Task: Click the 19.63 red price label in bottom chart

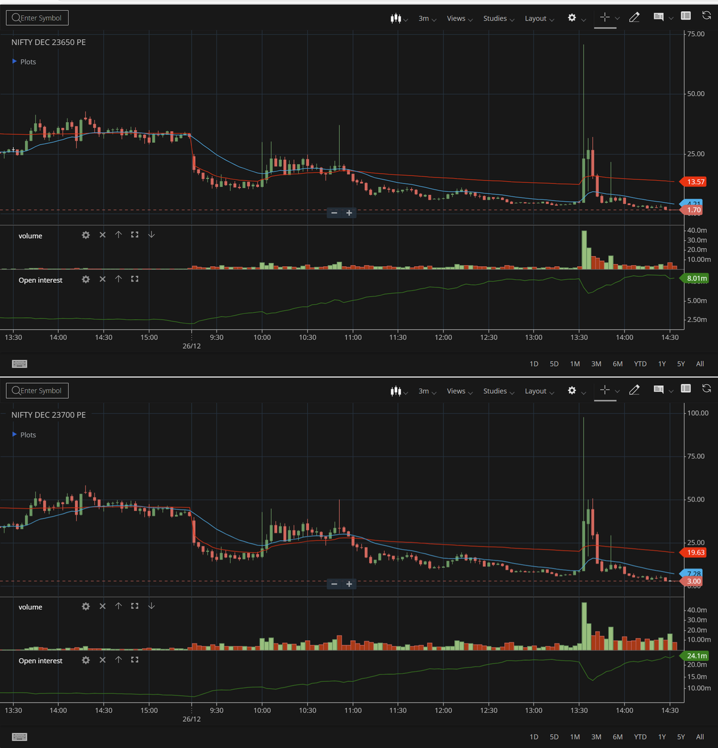Action: 693,552
